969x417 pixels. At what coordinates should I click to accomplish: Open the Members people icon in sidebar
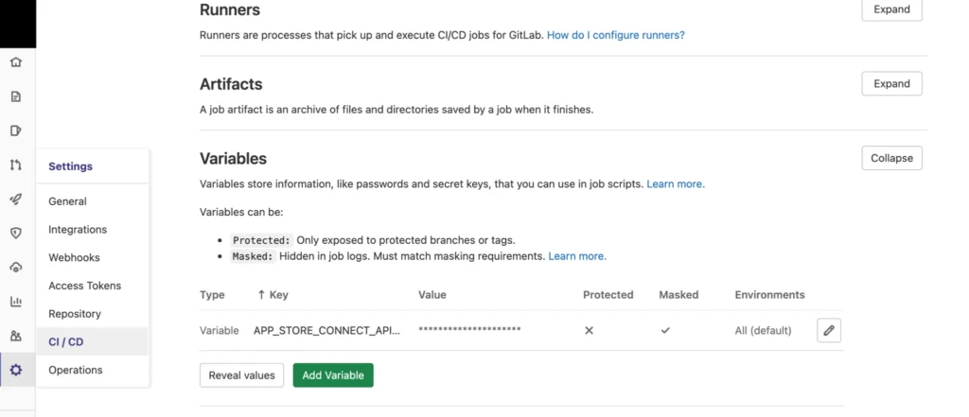click(x=16, y=336)
